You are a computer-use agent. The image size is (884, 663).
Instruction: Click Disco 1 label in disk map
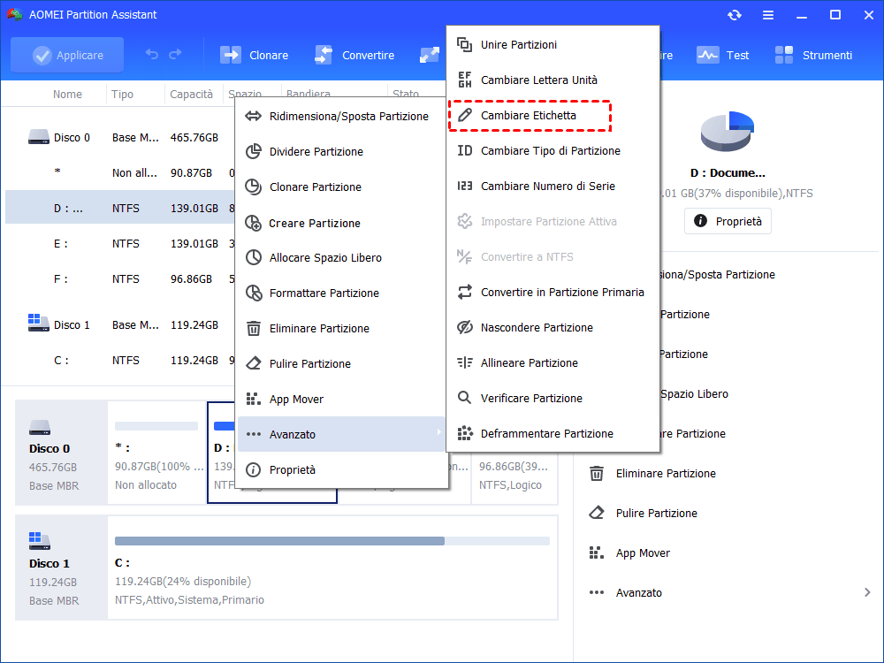pos(50,564)
